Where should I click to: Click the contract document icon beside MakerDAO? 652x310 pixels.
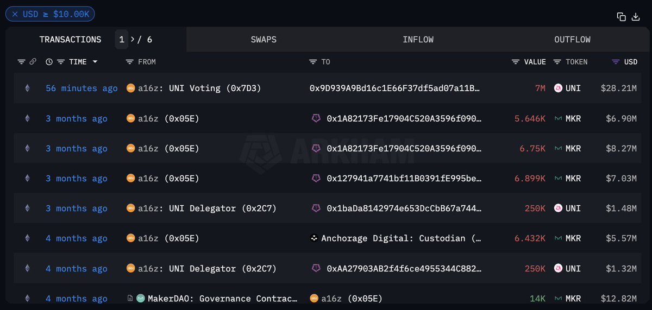[129, 298]
